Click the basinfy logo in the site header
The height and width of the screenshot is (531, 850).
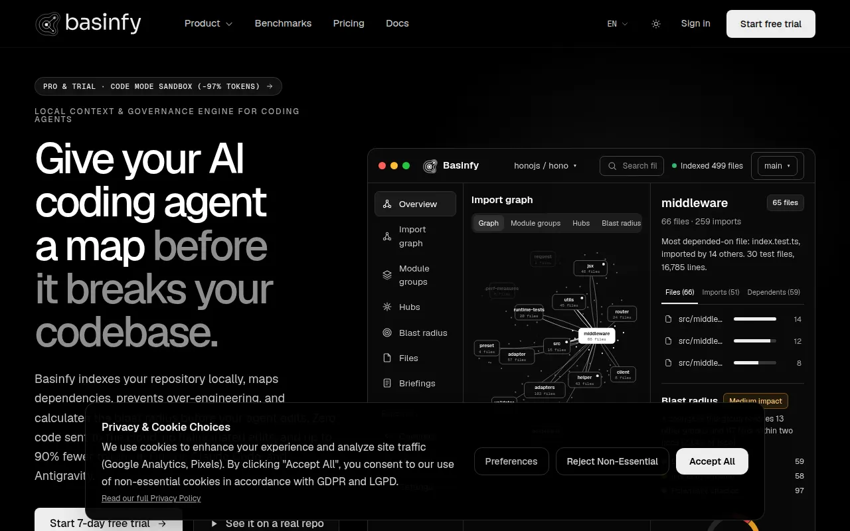(x=88, y=23)
